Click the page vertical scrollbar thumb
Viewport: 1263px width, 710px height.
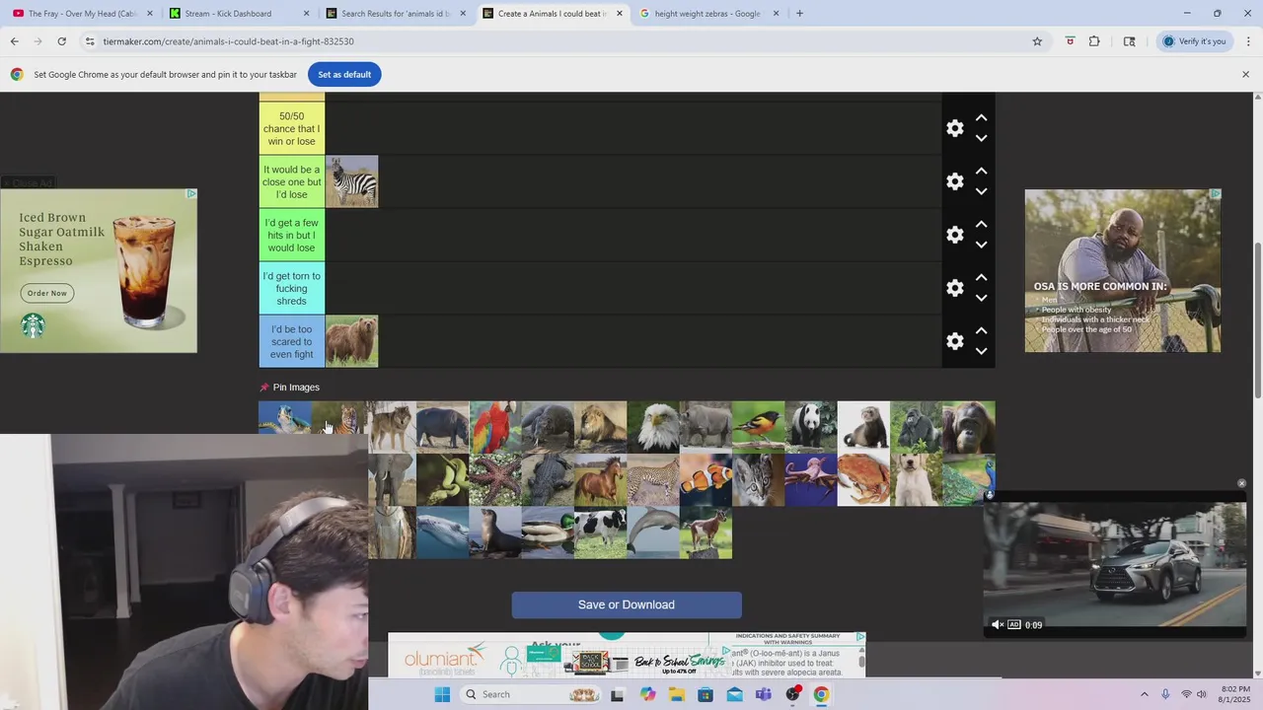1258,320
